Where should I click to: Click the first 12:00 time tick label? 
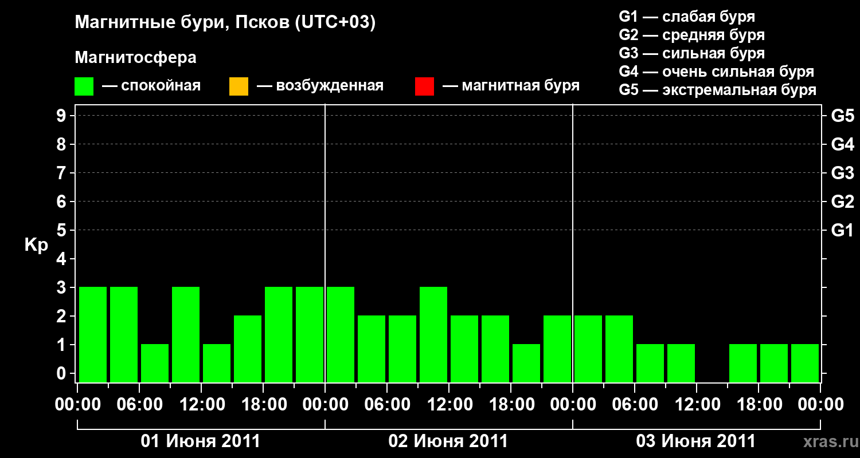tap(201, 405)
